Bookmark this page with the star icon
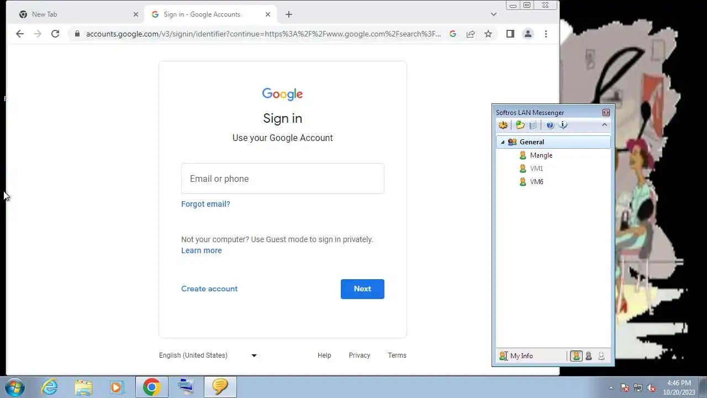 (x=488, y=34)
